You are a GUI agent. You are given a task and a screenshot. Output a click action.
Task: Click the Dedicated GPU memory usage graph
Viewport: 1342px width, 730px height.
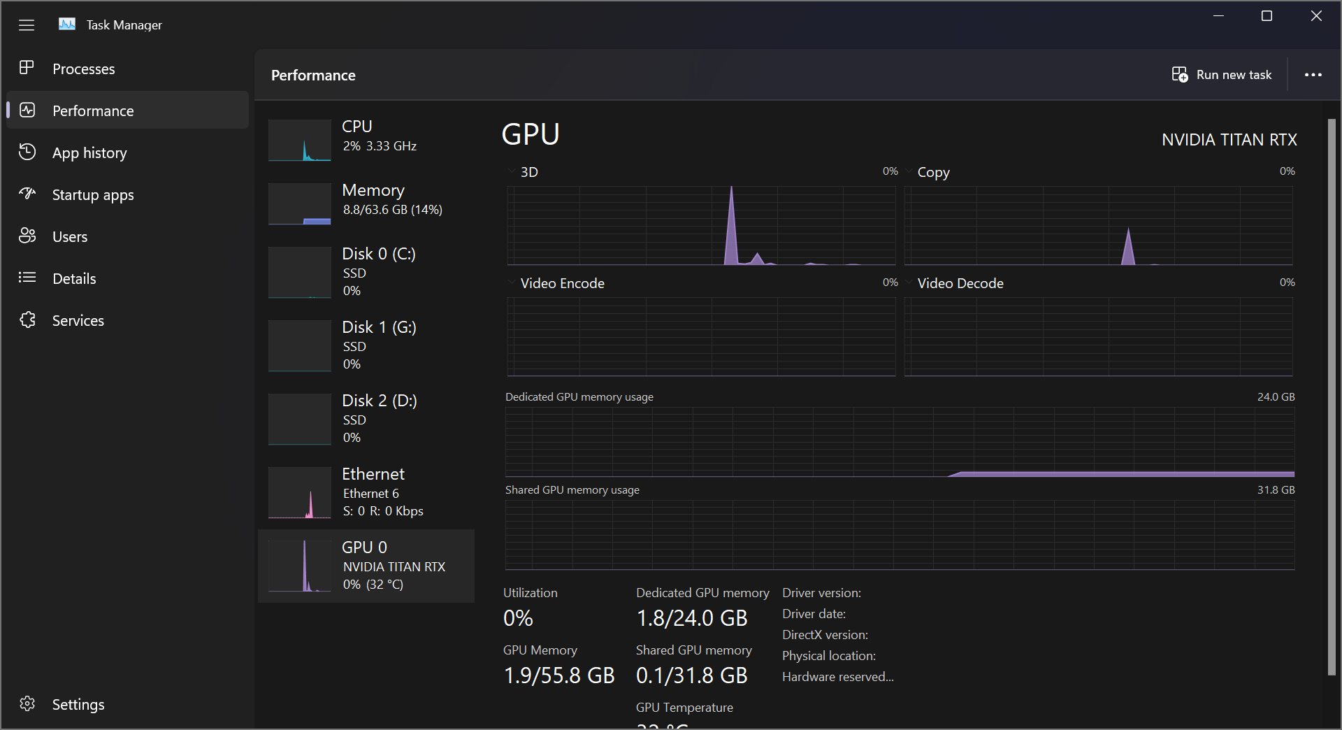click(900, 442)
